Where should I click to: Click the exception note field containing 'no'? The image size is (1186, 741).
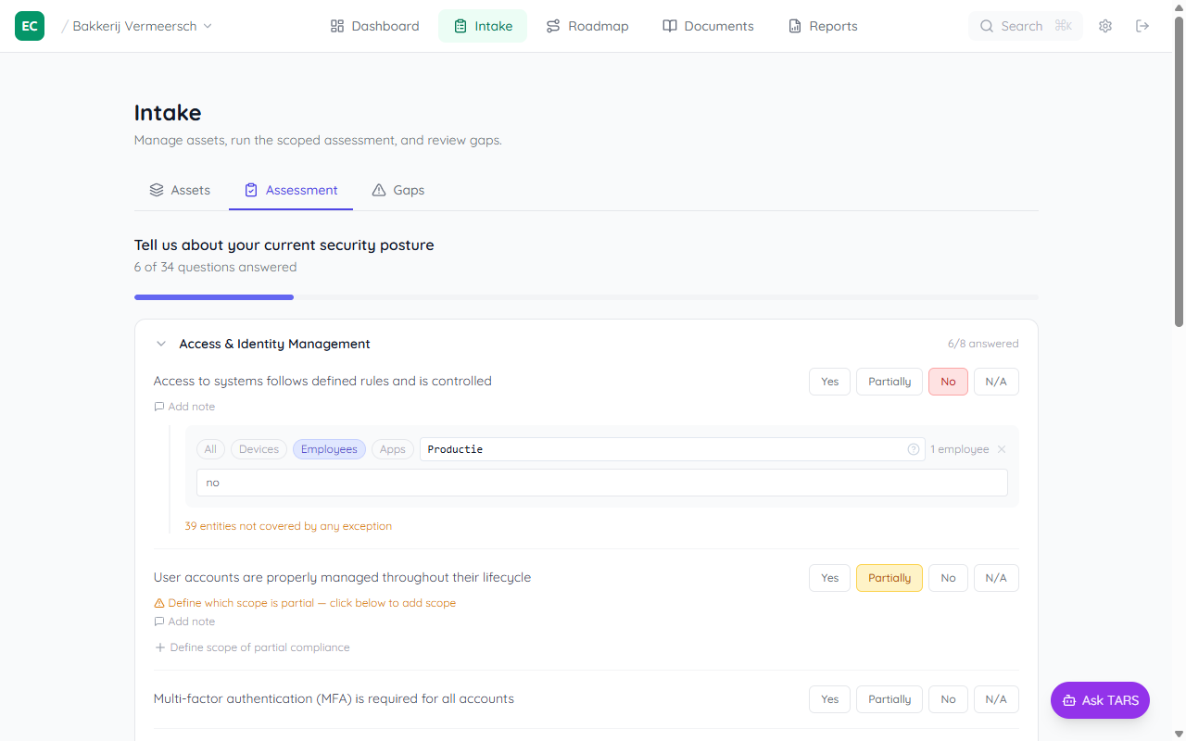tap(601, 483)
